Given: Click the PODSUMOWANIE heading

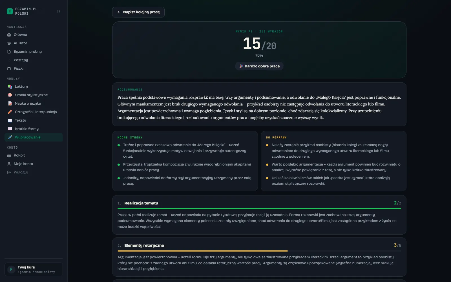Looking at the screenshot, I should click(130, 90).
